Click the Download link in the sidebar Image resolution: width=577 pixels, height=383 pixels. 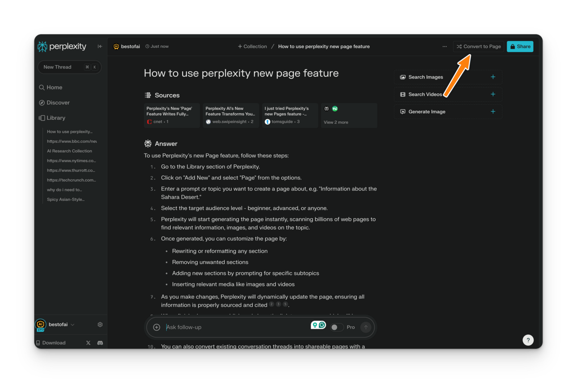tap(51, 343)
